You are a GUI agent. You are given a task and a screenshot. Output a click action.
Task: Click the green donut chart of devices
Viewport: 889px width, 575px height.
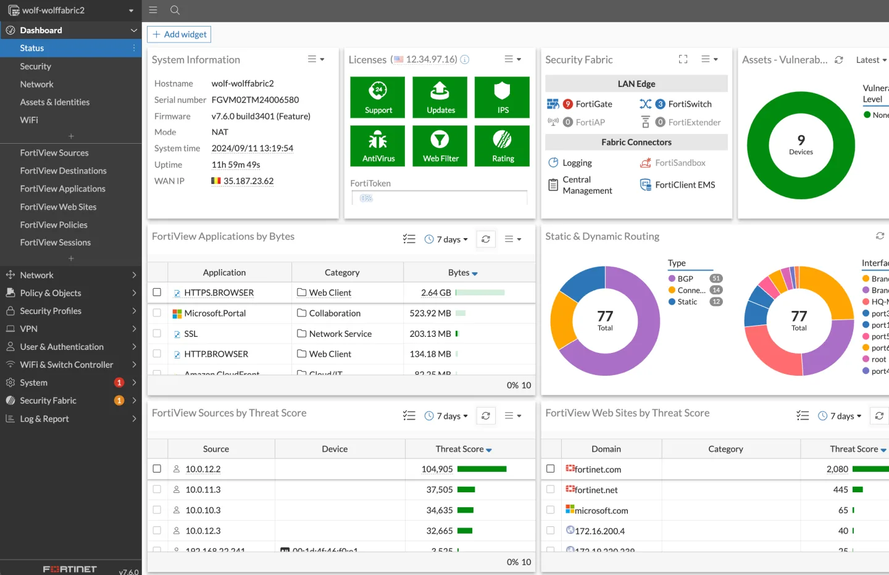pos(801,146)
